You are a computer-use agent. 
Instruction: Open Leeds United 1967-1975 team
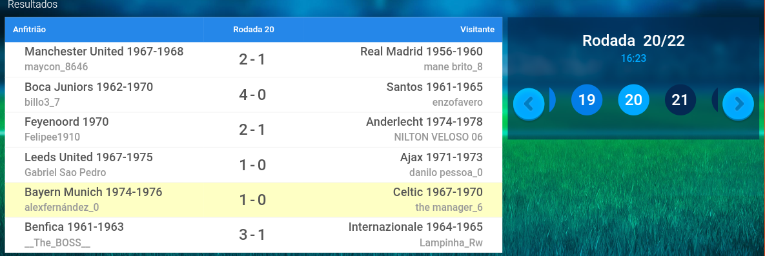point(88,157)
